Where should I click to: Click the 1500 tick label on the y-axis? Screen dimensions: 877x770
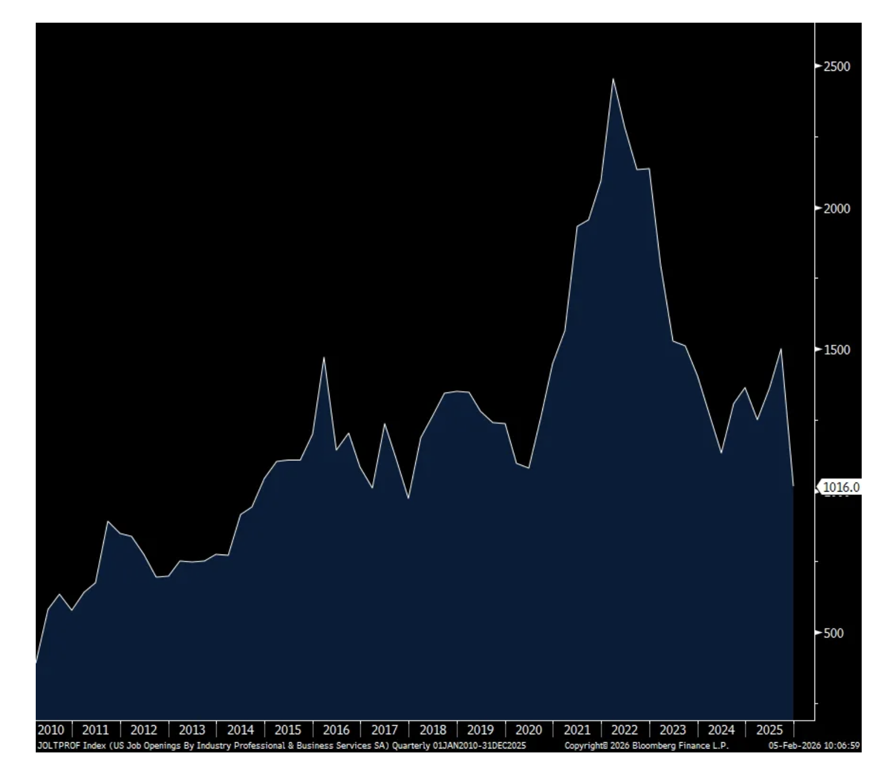click(x=837, y=350)
